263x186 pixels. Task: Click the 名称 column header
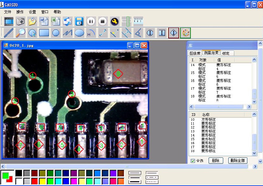click(222, 115)
